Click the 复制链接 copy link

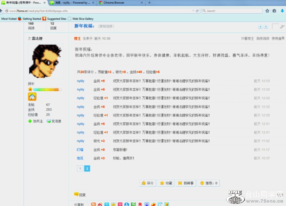coord(106,26)
